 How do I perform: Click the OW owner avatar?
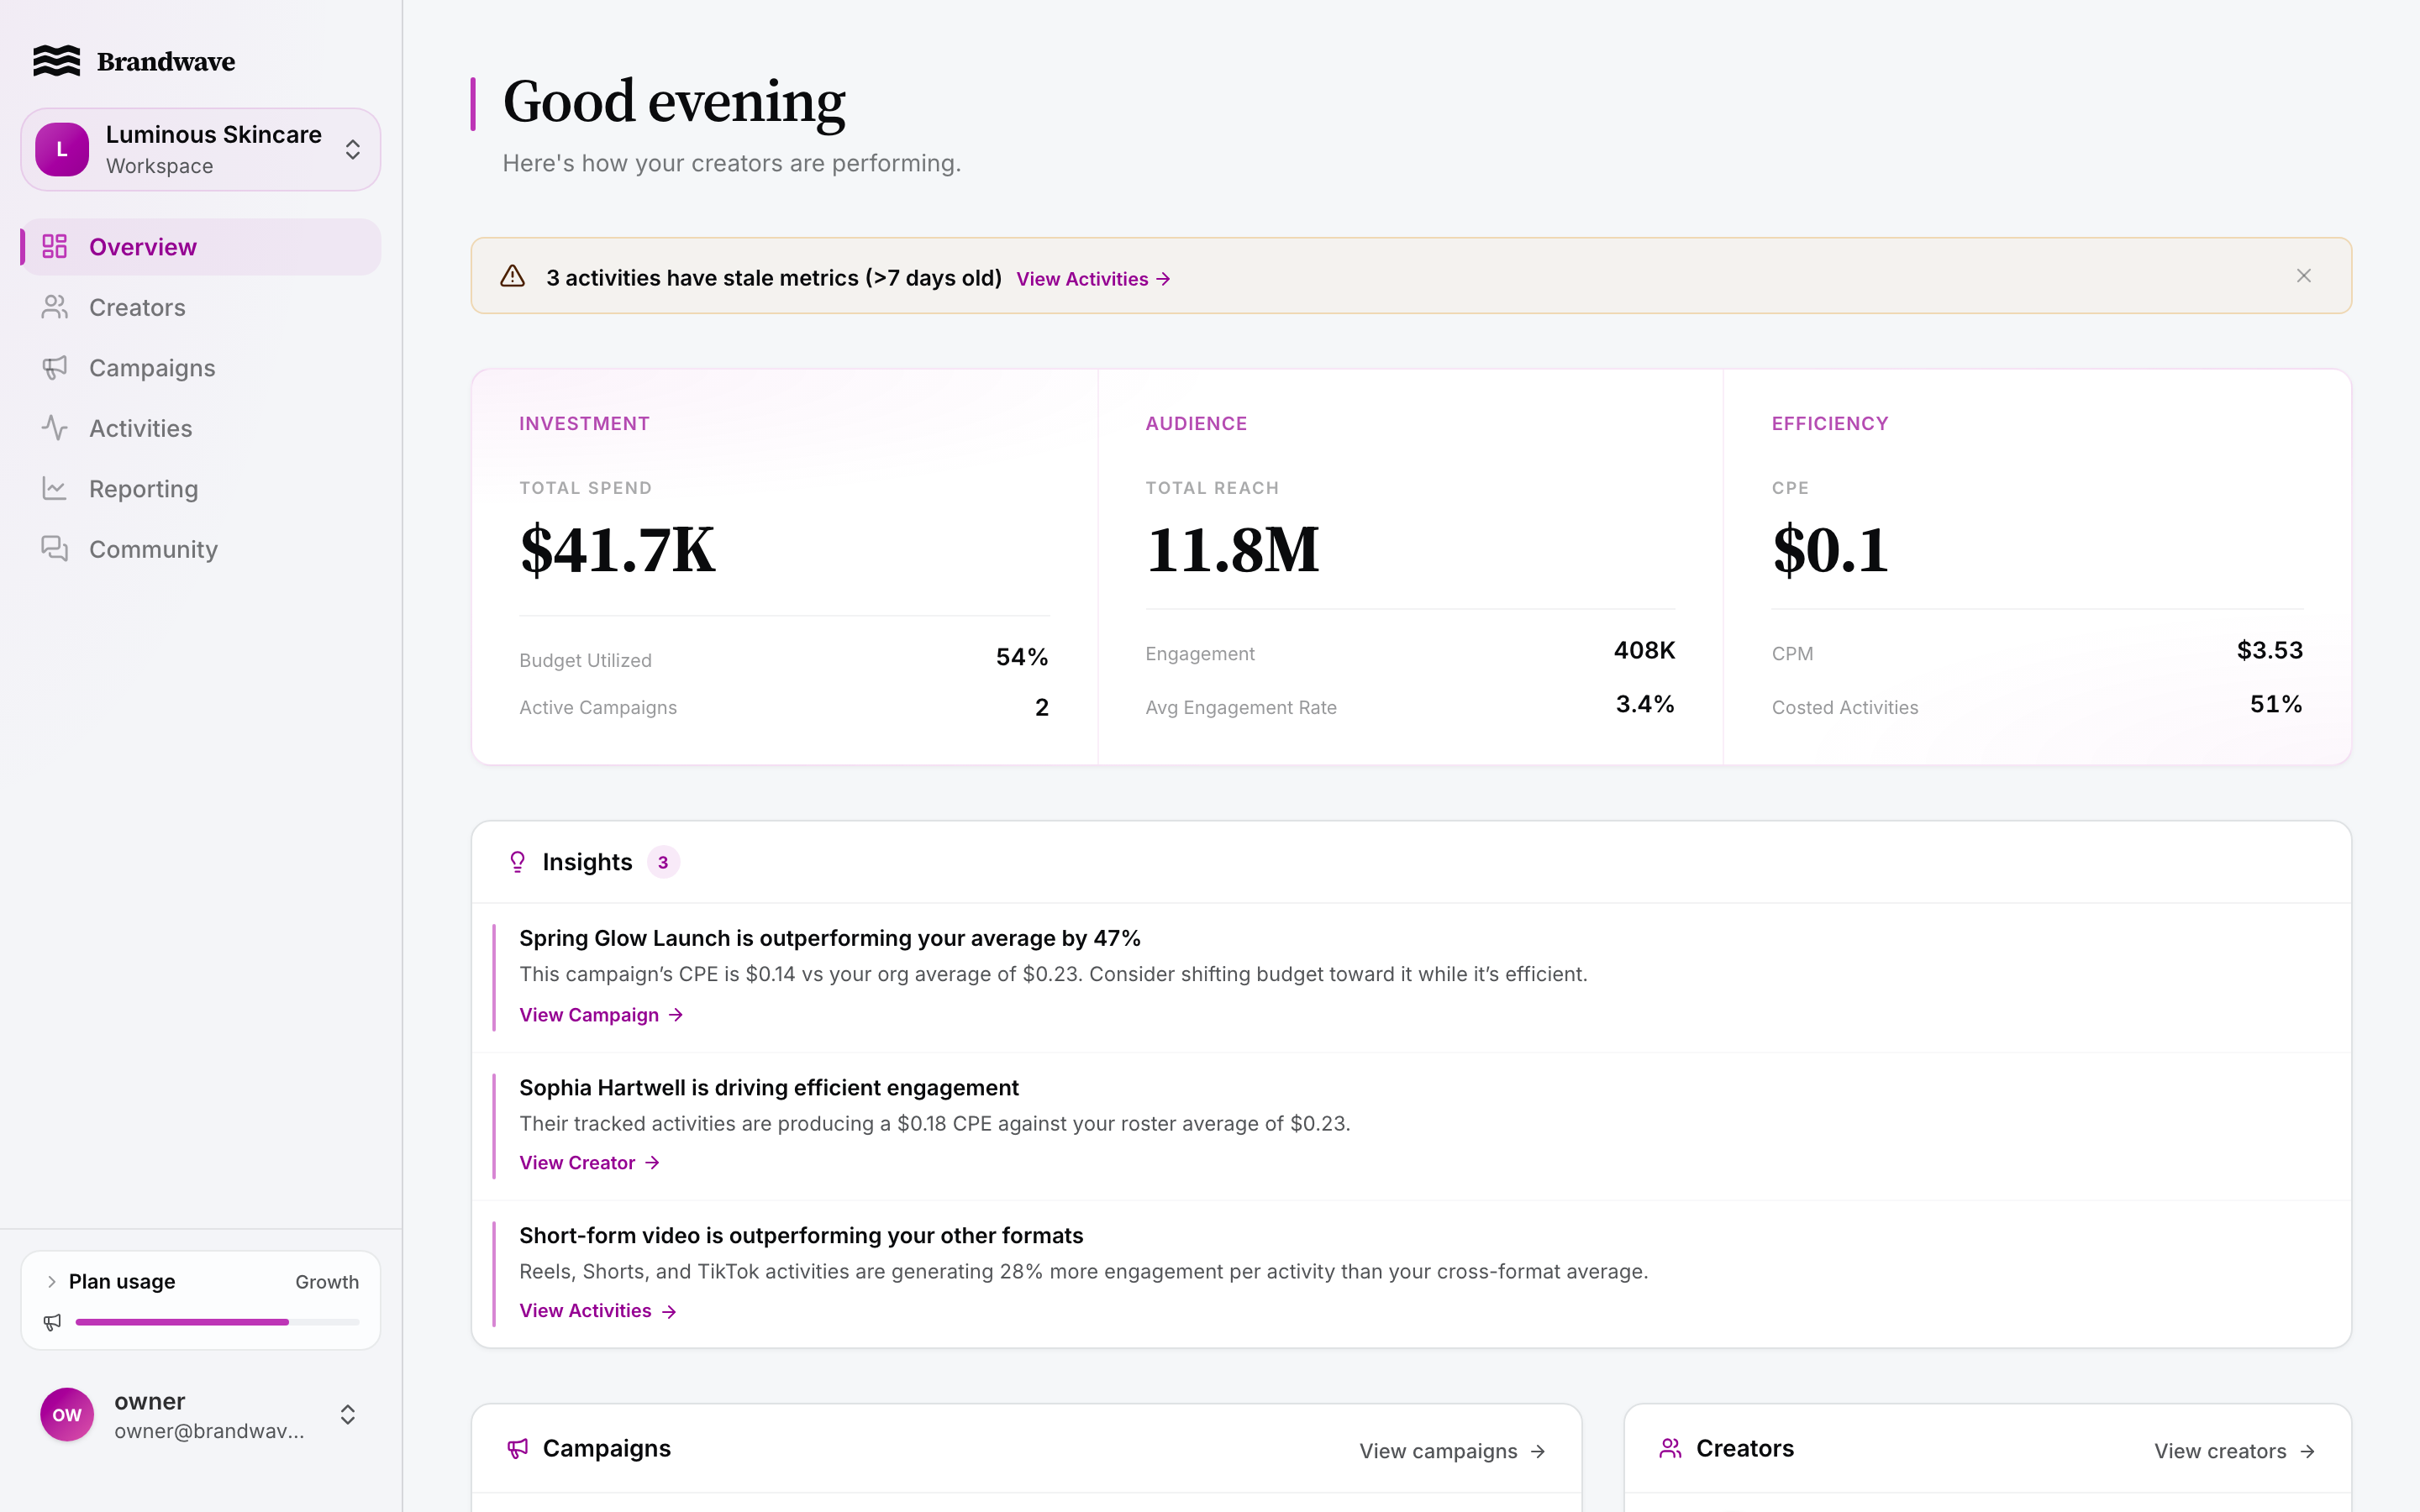pyautogui.click(x=67, y=1414)
